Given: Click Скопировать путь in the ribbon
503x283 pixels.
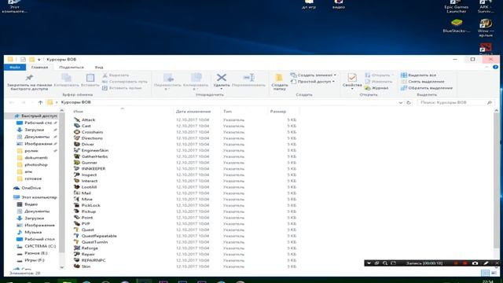Looking at the screenshot, I should (x=125, y=82).
